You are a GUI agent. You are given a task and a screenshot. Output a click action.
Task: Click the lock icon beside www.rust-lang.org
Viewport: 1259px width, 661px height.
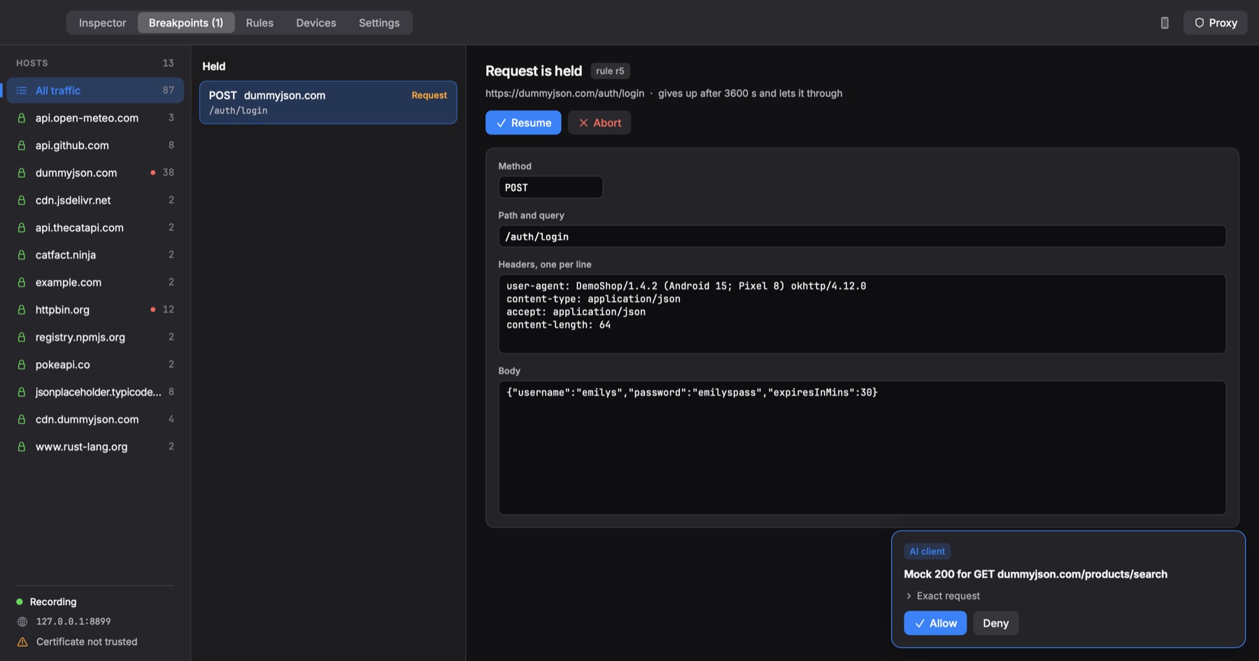coord(22,447)
